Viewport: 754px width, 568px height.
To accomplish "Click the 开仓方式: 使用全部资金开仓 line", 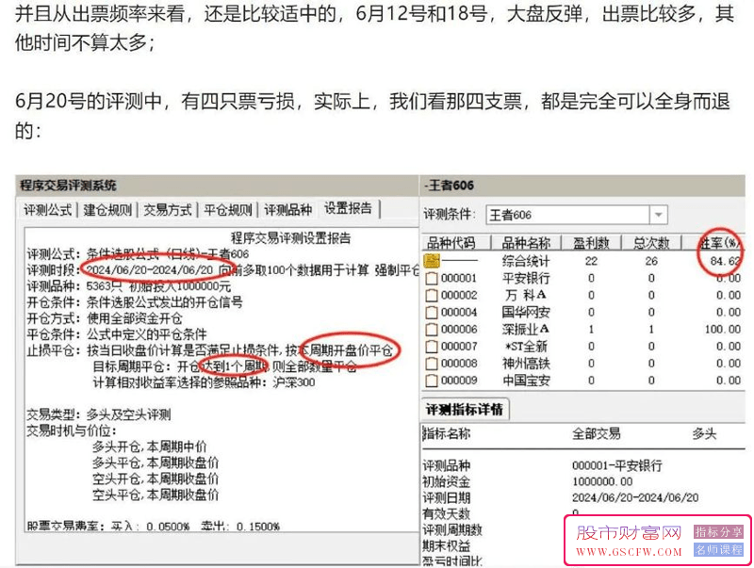I will 105,318.
